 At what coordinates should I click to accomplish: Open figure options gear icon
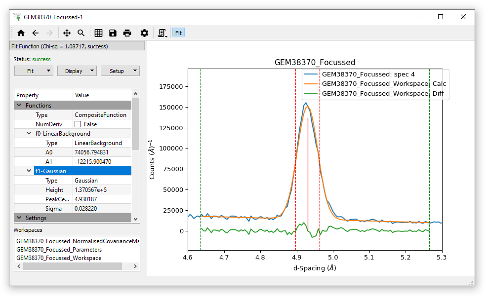click(144, 33)
